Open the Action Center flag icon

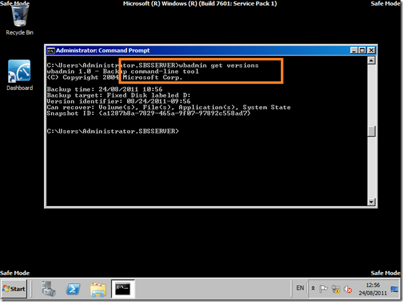(324, 289)
